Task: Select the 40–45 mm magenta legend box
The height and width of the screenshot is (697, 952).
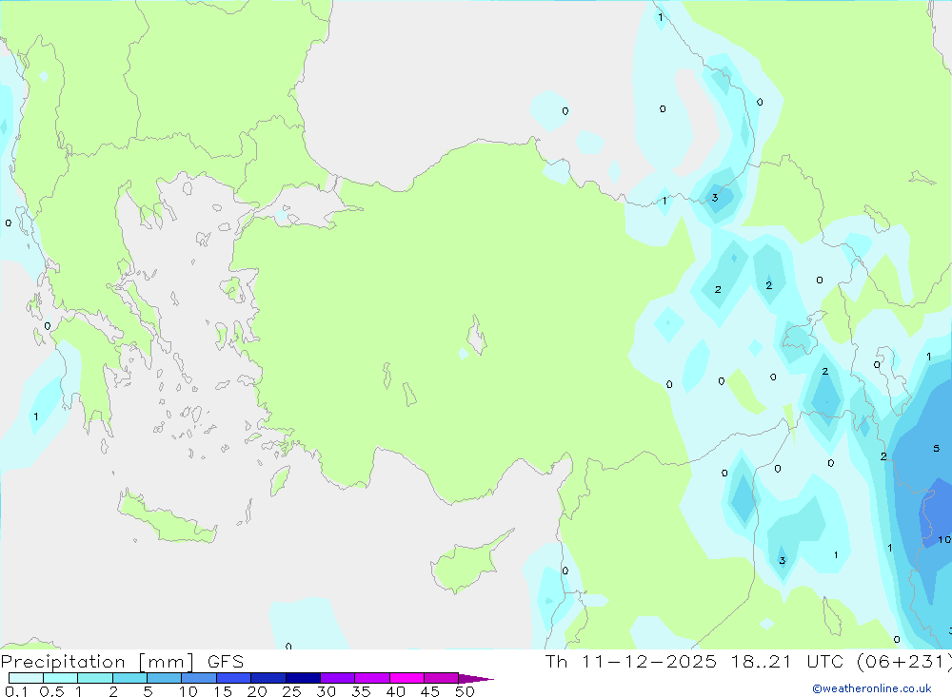Action: (x=407, y=678)
